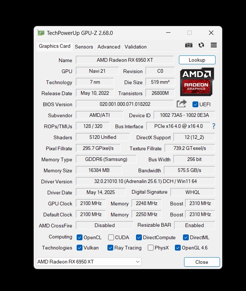This screenshot has width=246, height=291.
Task: Minimize the GPU-Z window
Action: point(168,33)
